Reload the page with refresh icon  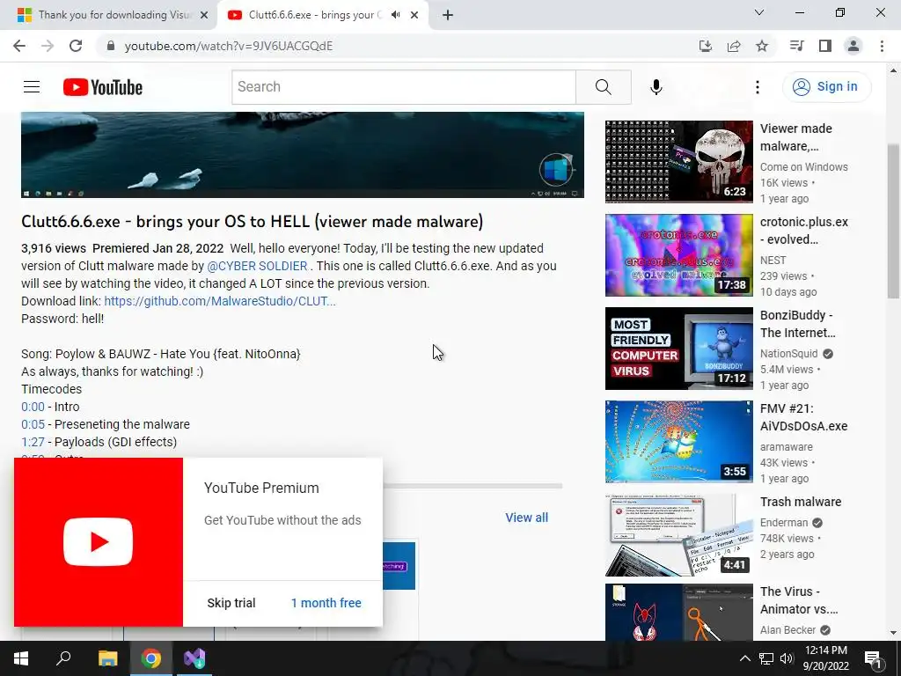[76, 46]
